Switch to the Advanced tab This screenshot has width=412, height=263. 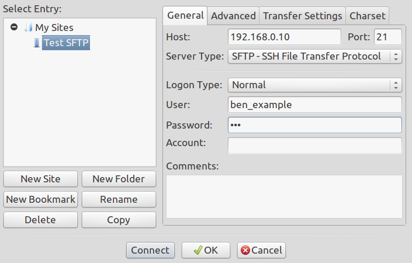point(233,16)
